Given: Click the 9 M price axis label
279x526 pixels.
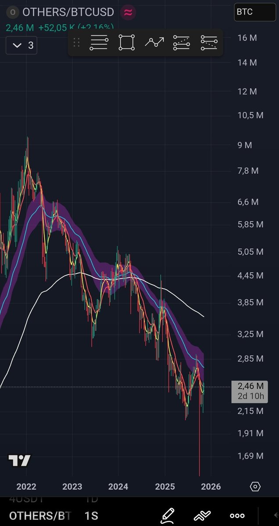Looking at the screenshot, I should click(245, 145).
